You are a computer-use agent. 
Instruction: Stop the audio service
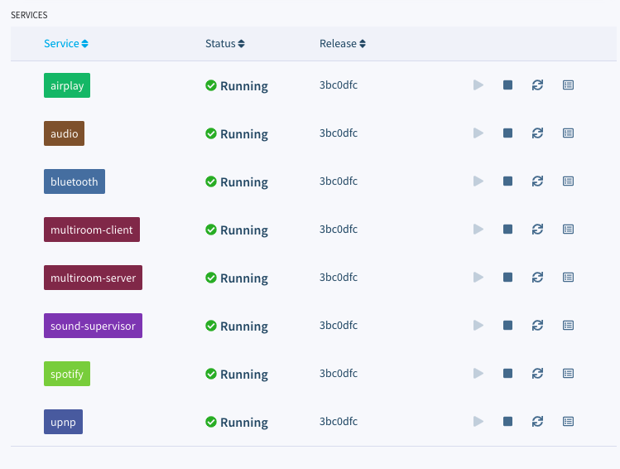click(x=507, y=133)
